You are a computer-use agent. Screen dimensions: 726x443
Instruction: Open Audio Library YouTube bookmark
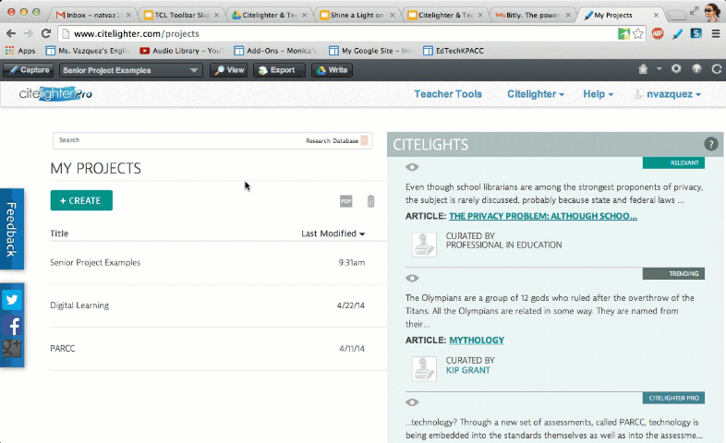(181, 51)
